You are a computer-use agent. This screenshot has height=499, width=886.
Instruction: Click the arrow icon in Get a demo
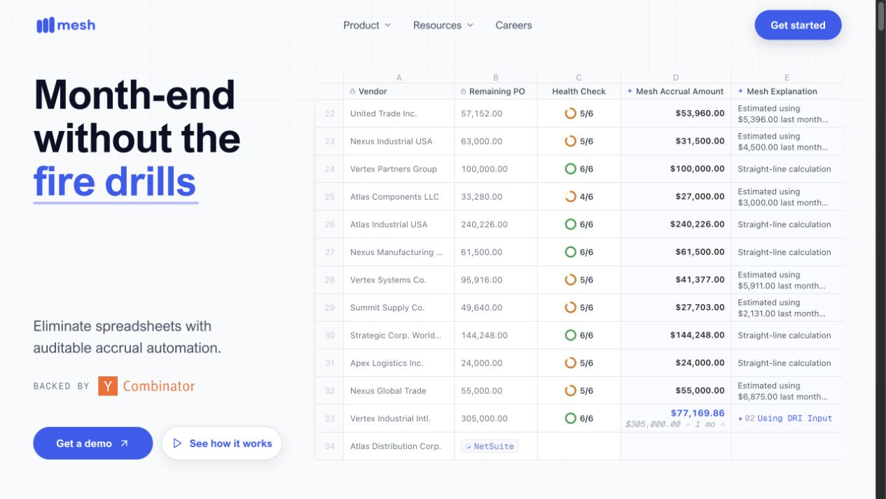point(124,443)
